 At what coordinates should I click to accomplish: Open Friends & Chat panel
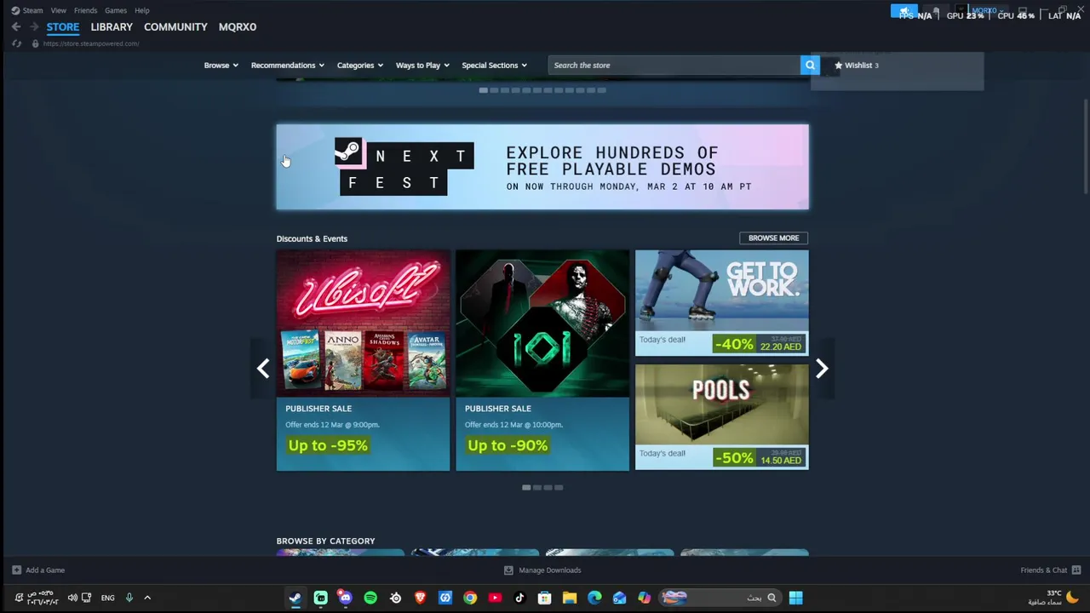1050,570
